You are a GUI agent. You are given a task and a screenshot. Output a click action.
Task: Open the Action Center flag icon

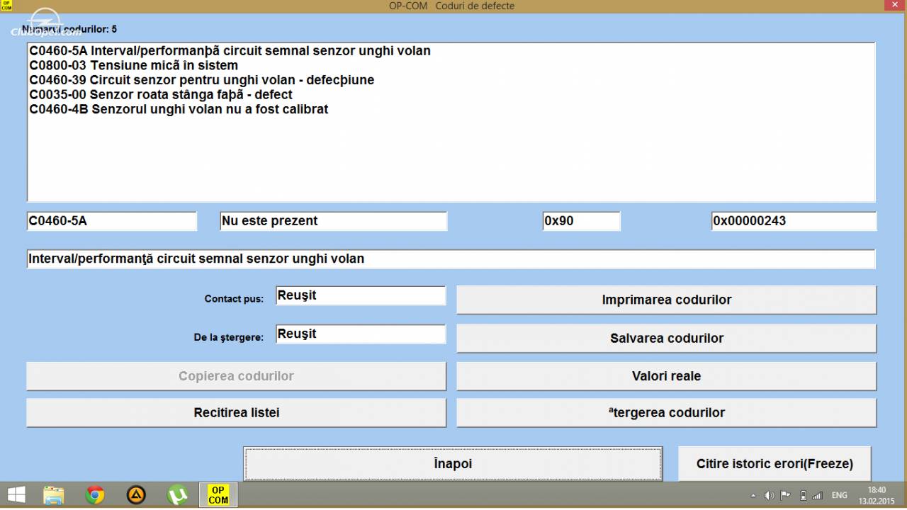coord(785,495)
